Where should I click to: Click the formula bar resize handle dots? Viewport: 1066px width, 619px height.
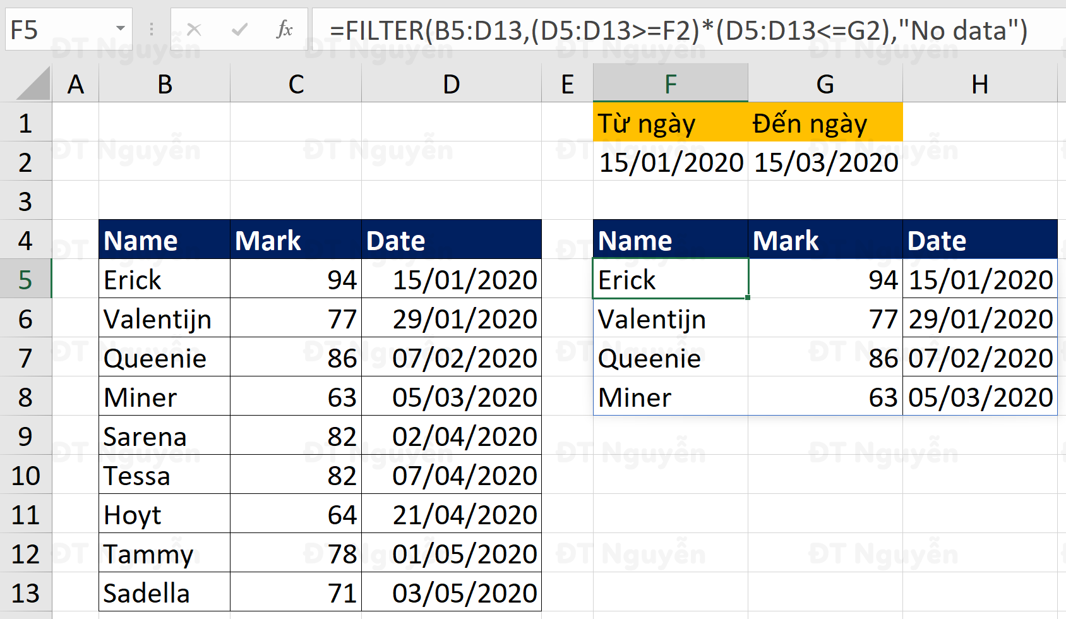pos(152,29)
